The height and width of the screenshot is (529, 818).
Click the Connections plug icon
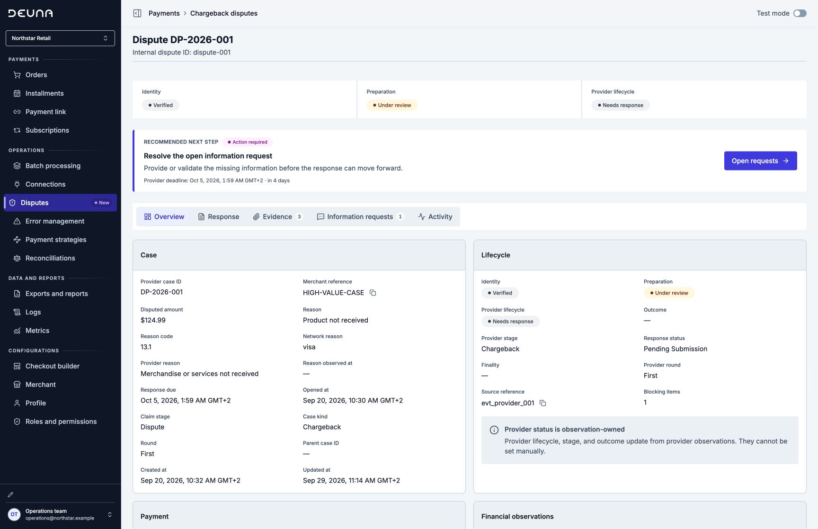17,184
